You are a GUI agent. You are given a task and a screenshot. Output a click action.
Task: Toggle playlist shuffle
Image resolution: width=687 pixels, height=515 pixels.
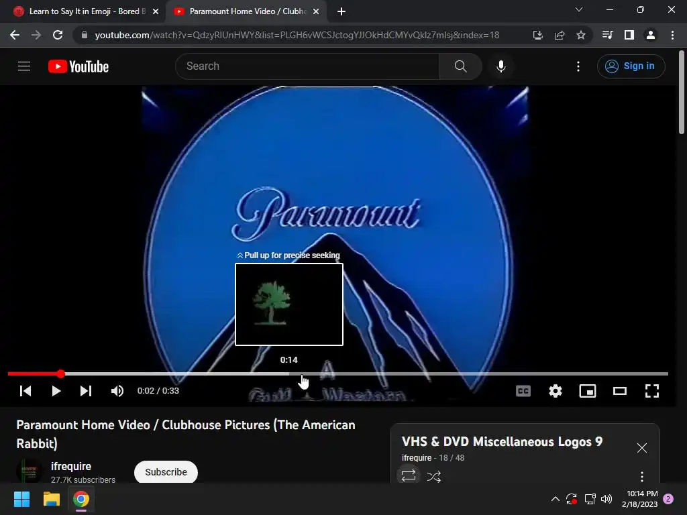pos(434,476)
